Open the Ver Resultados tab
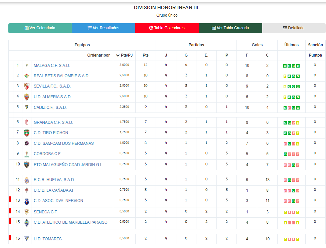326x248 pixels. (104, 28)
